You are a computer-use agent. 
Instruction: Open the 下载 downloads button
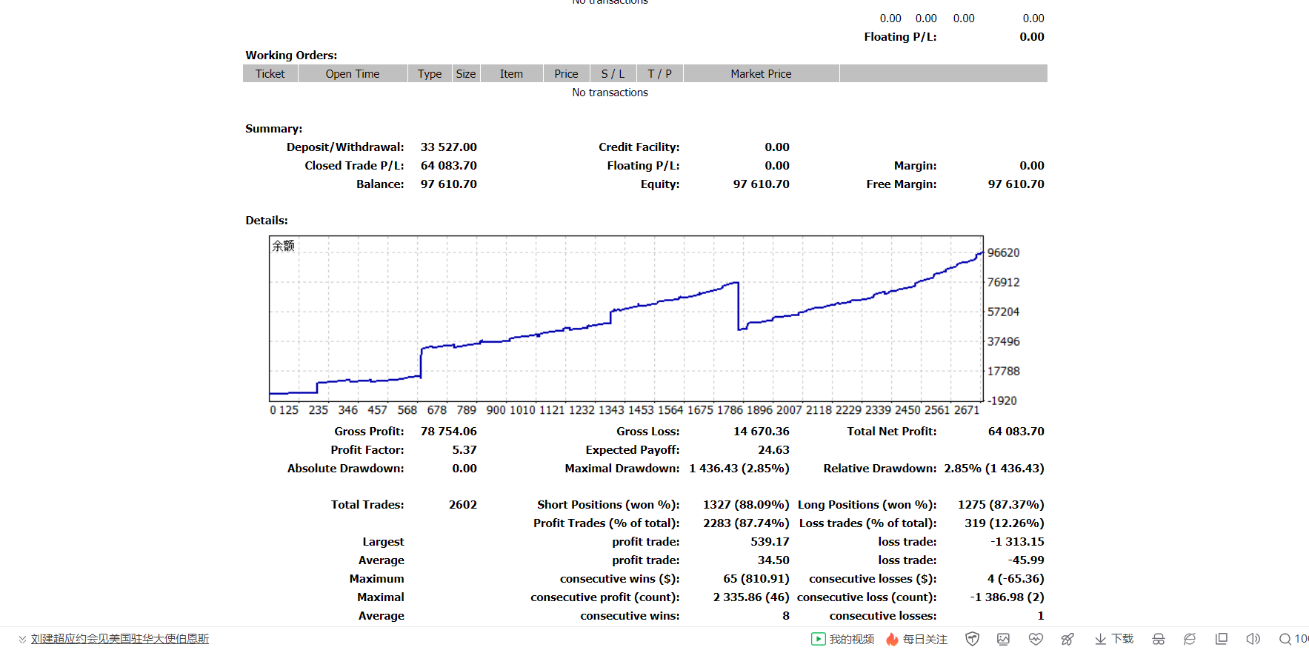click(1114, 639)
